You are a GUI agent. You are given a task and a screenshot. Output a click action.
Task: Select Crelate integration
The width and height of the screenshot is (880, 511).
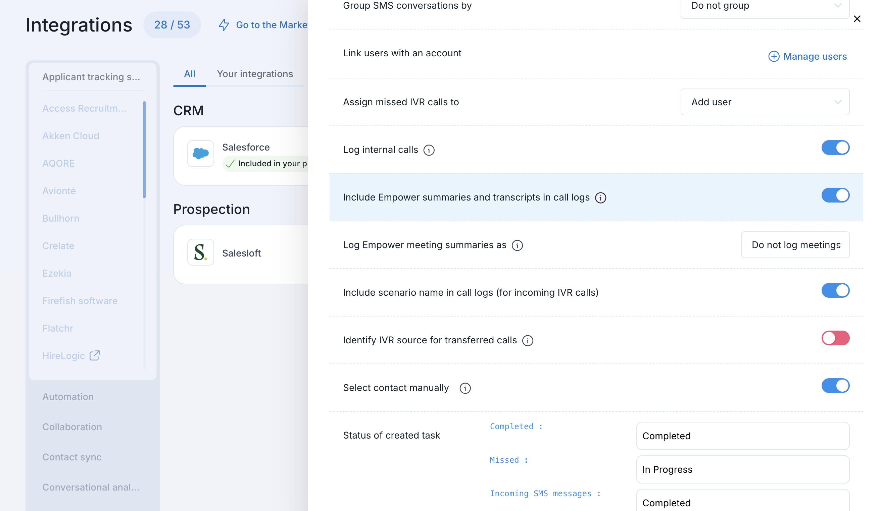[58, 246]
